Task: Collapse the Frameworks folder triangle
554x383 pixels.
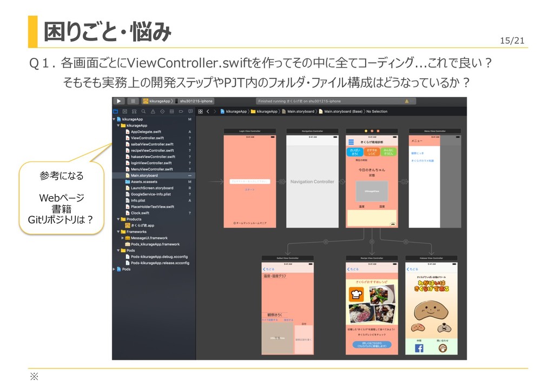Action: (118, 232)
